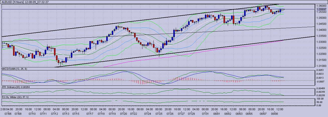
Task: Click the 1.0200 price axis label
Action: [321, 54]
